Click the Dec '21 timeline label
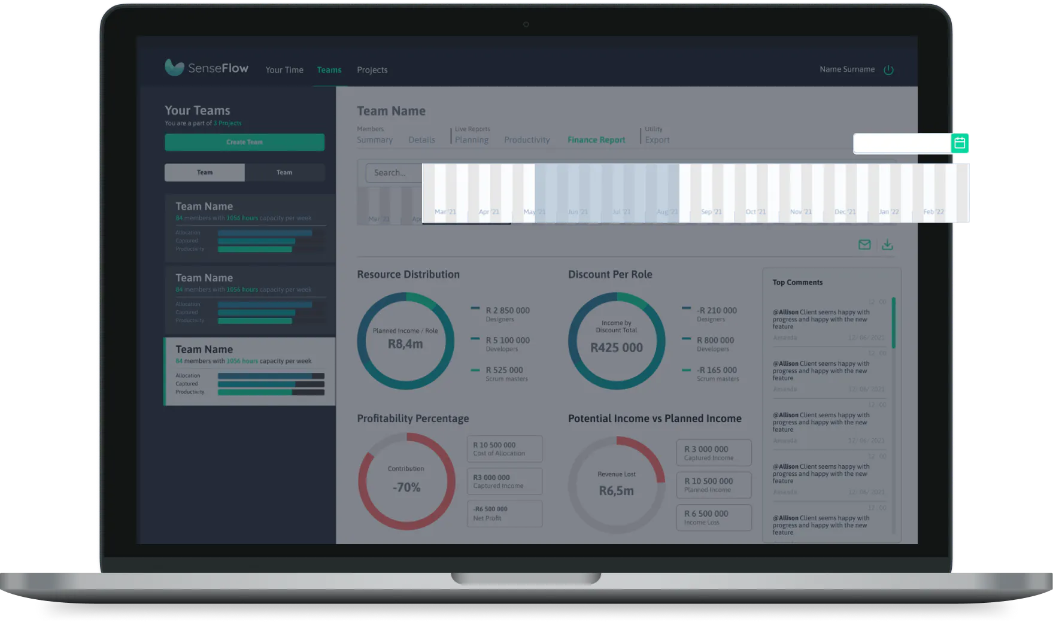This screenshot has width=1053, height=622. coord(845,212)
